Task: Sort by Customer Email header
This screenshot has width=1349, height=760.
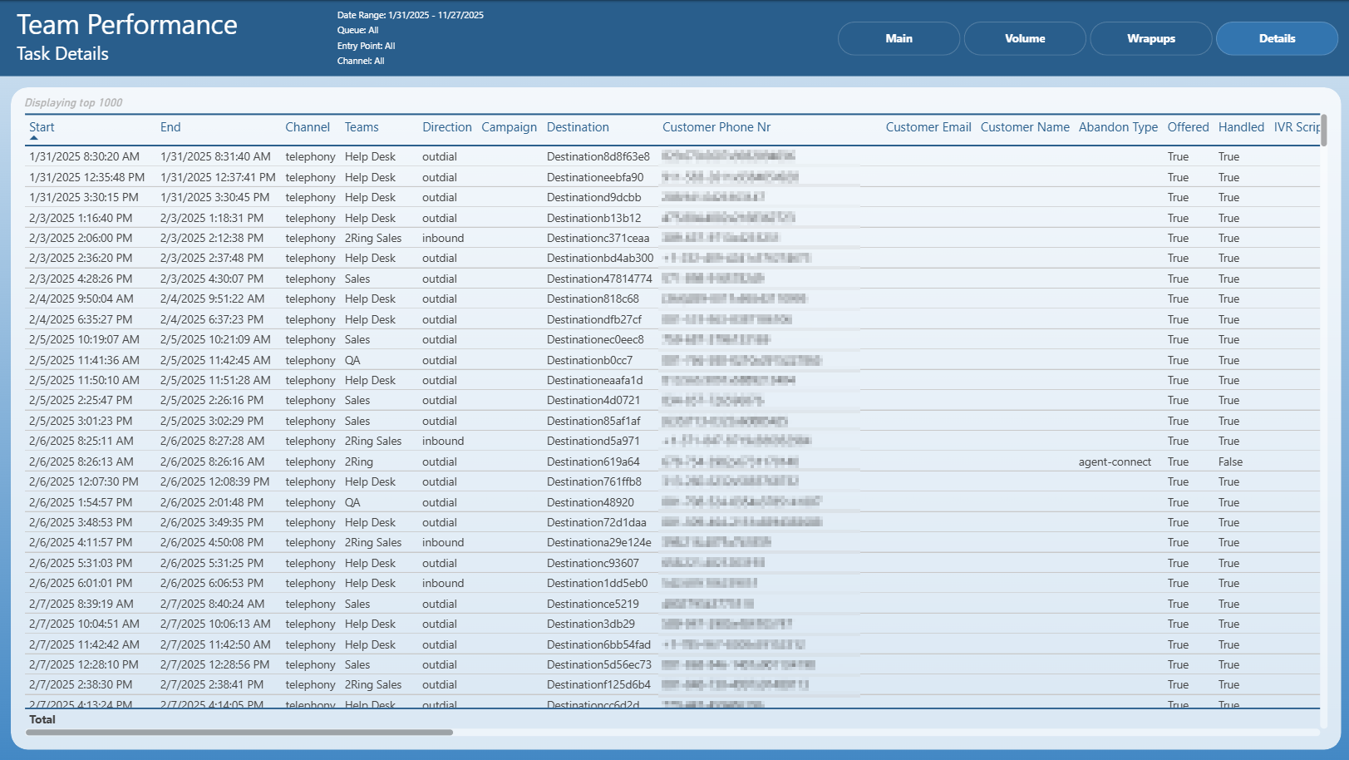Action: click(928, 127)
